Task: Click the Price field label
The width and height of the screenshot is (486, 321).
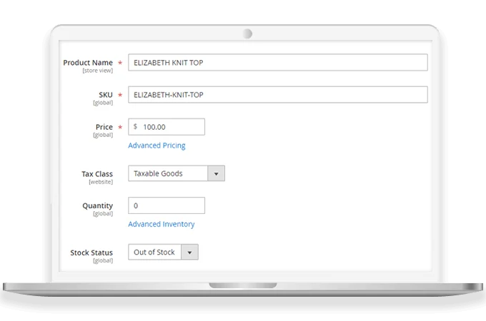Action: tap(104, 127)
